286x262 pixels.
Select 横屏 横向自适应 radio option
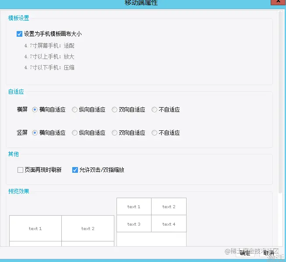pyautogui.click(x=35, y=109)
